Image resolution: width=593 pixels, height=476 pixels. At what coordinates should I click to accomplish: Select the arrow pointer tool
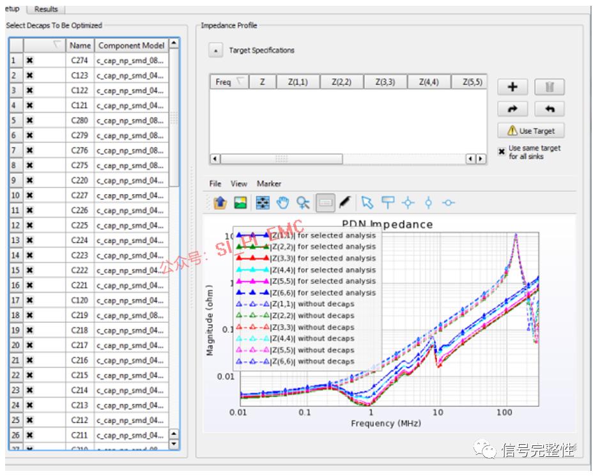(x=366, y=203)
